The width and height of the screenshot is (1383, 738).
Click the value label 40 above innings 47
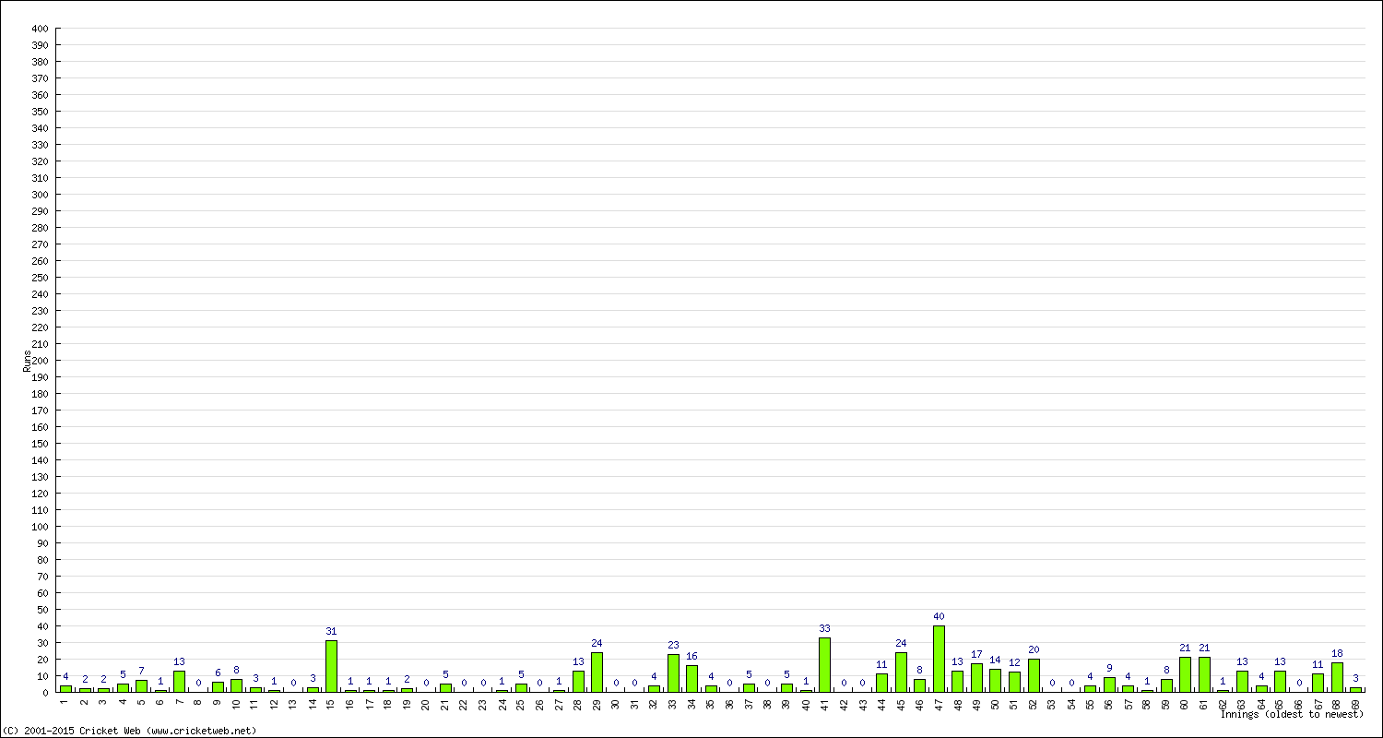pyautogui.click(x=939, y=616)
